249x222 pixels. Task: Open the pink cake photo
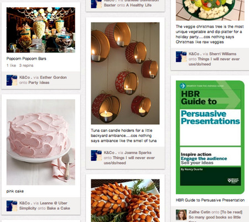click(41, 142)
